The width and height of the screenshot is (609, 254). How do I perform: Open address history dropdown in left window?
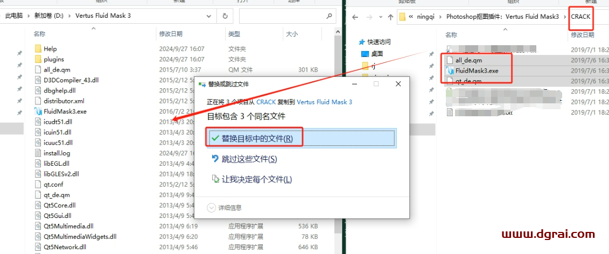coord(209,16)
